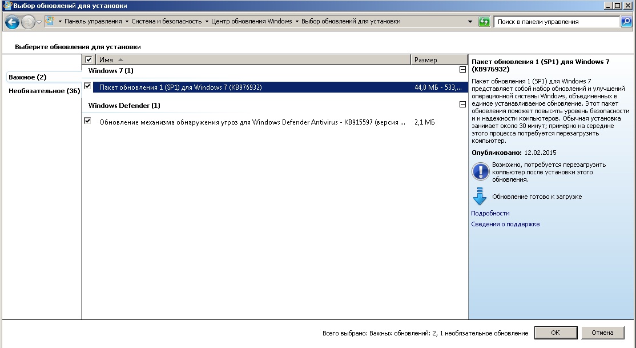Open the address bar history dropdown
The image size is (636, 348).
[470, 22]
